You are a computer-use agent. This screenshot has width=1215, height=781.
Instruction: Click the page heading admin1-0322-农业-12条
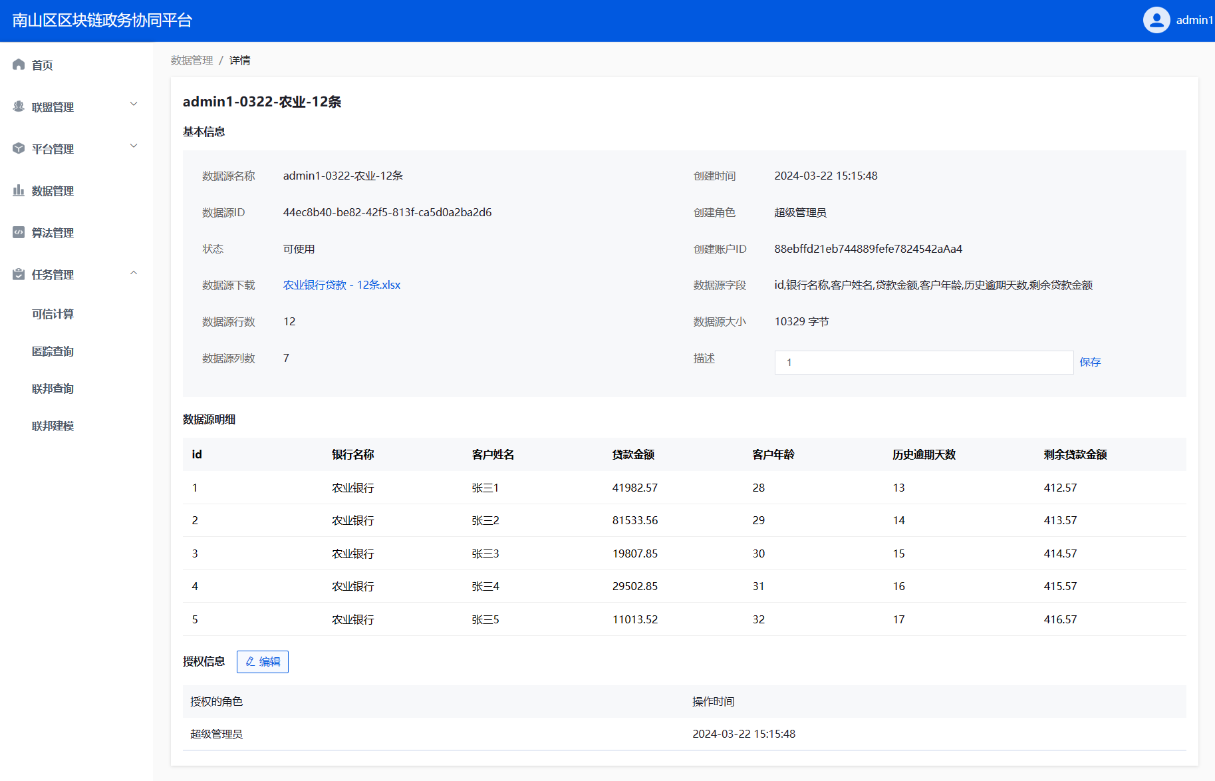(262, 102)
